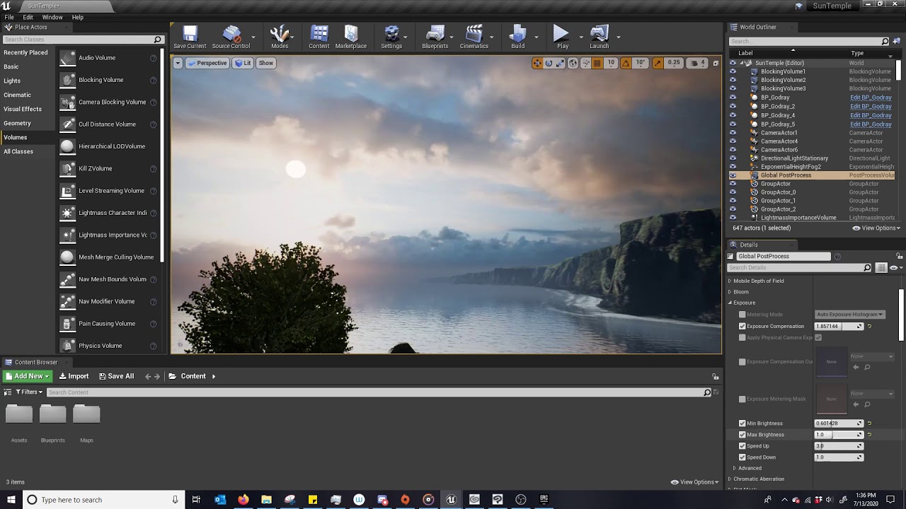The height and width of the screenshot is (509, 906).
Task: Select Audio Volume actor icon
Action: click(x=67, y=58)
